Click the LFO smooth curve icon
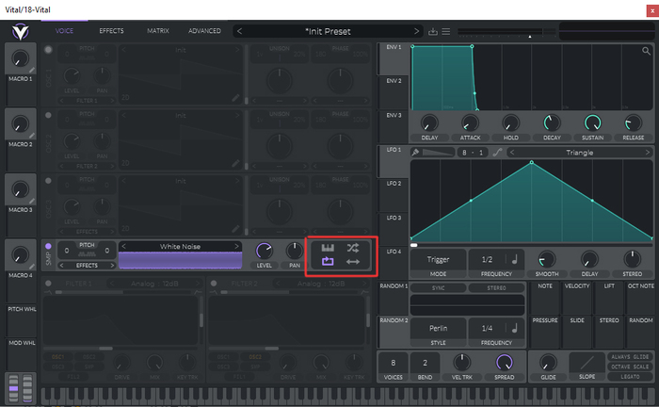659x407 pixels. [497, 152]
